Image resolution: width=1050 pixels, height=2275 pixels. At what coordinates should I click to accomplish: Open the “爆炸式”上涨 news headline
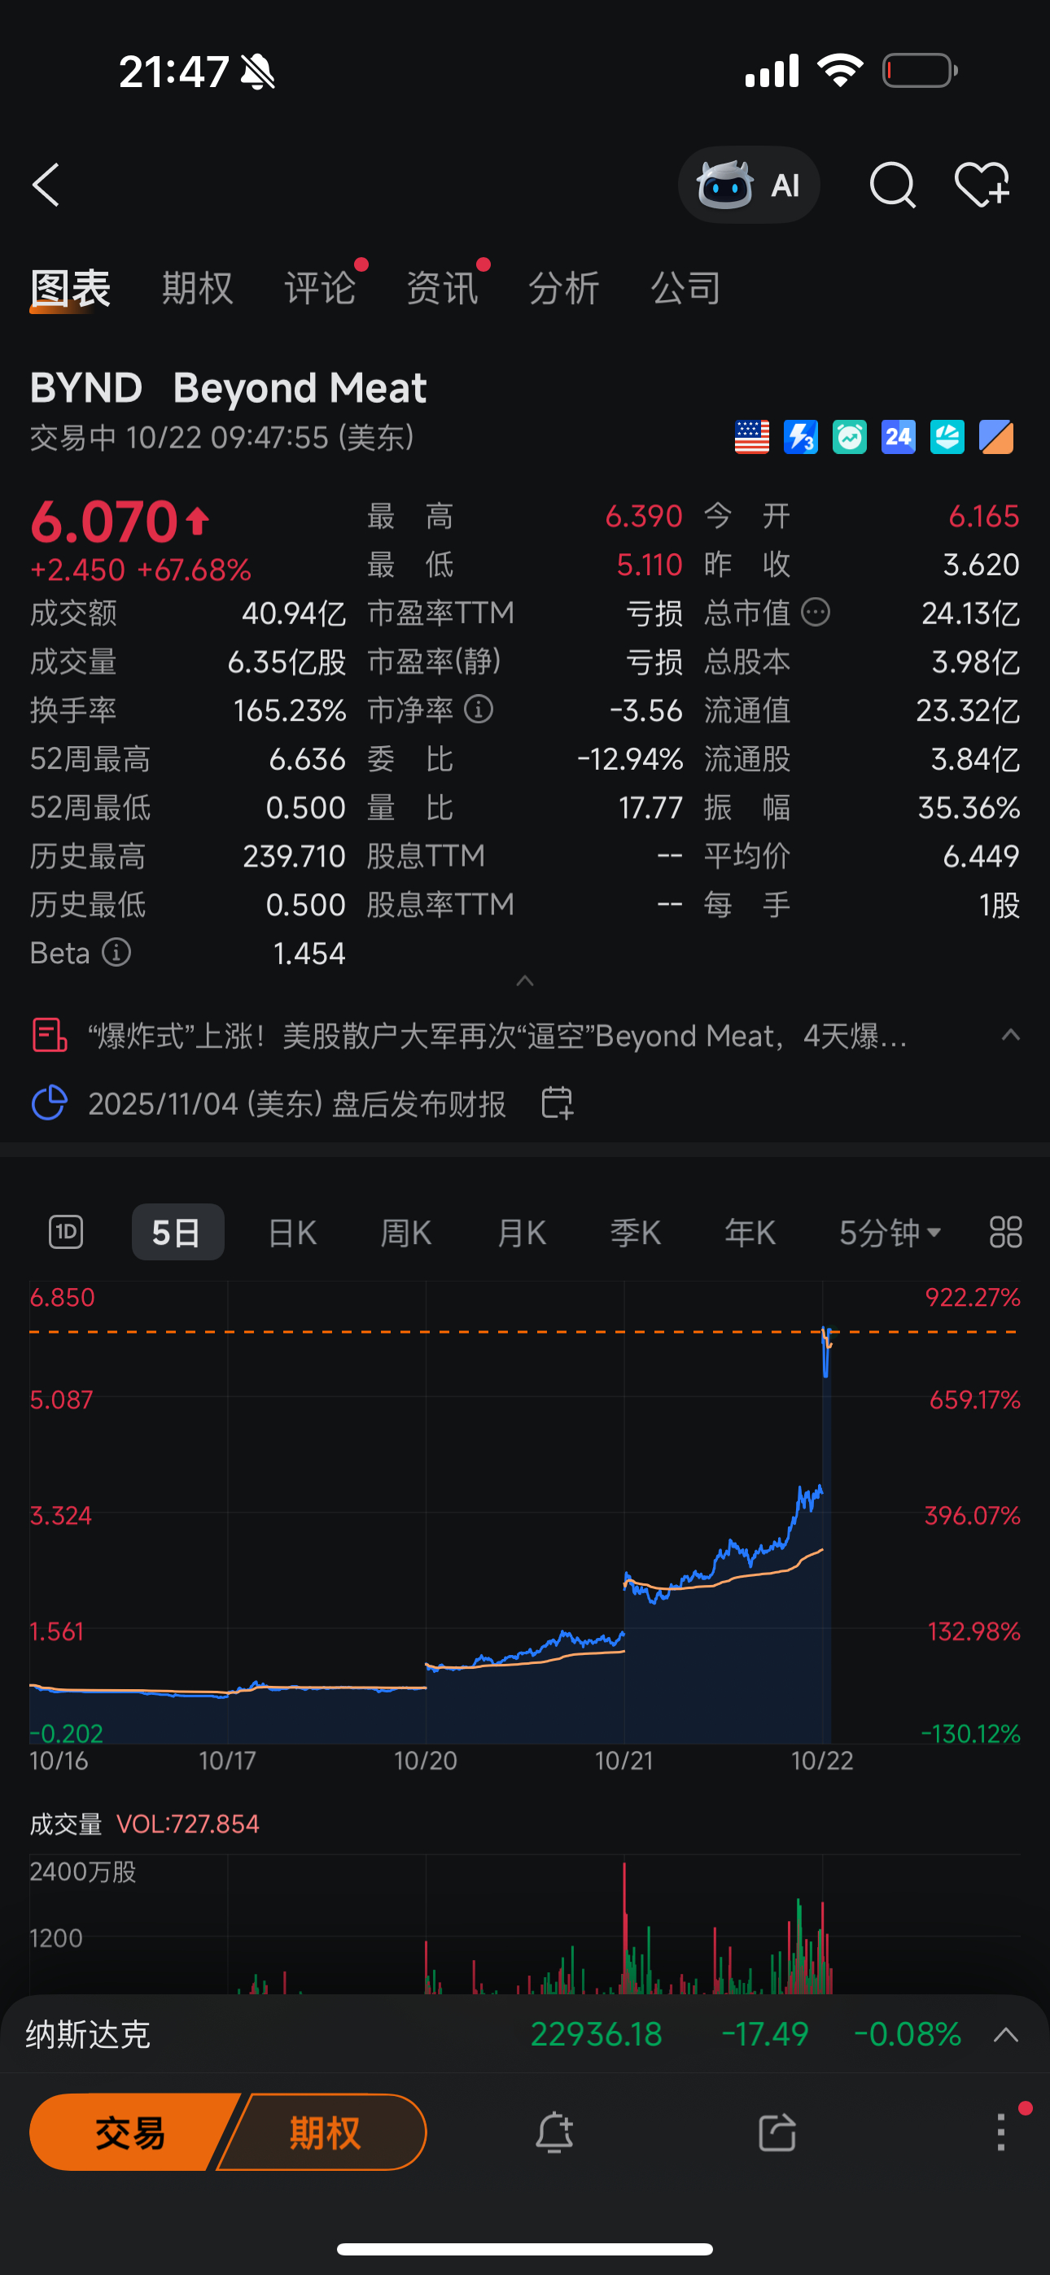497,1035
